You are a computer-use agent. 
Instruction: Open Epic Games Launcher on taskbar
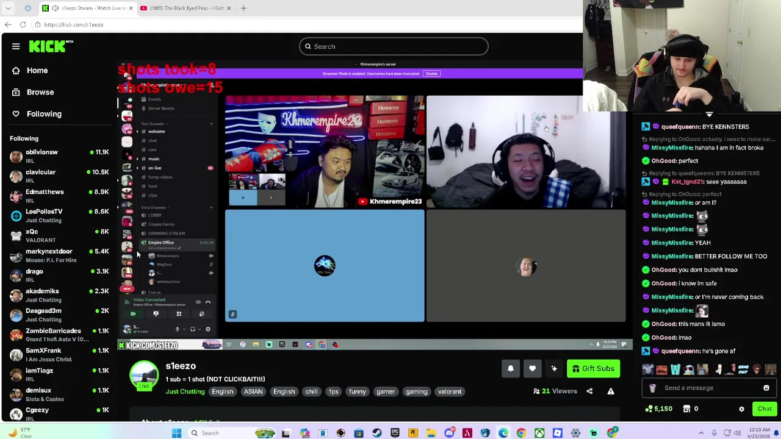pyautogui.click(x=395, y=433)
